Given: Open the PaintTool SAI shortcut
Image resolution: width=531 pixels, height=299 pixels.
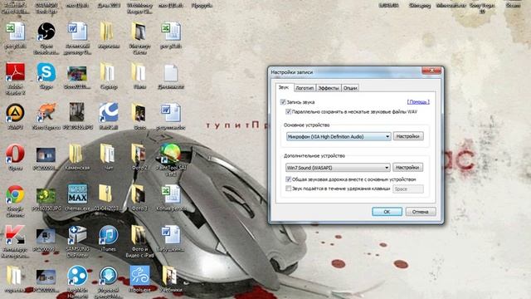Looking at the screenshot, I should pyautogui.click(x=171, y=154).
